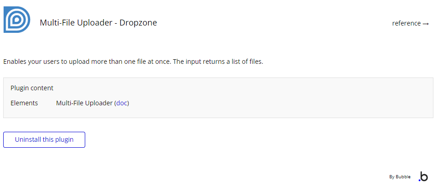Click the opening parenthesis before doc
Screen dimensions: 443x186
click(x=115, y=103)
